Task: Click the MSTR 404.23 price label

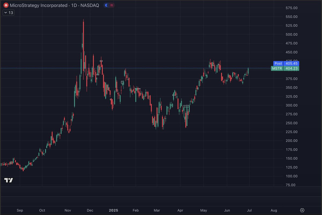Action: point(285,69)
